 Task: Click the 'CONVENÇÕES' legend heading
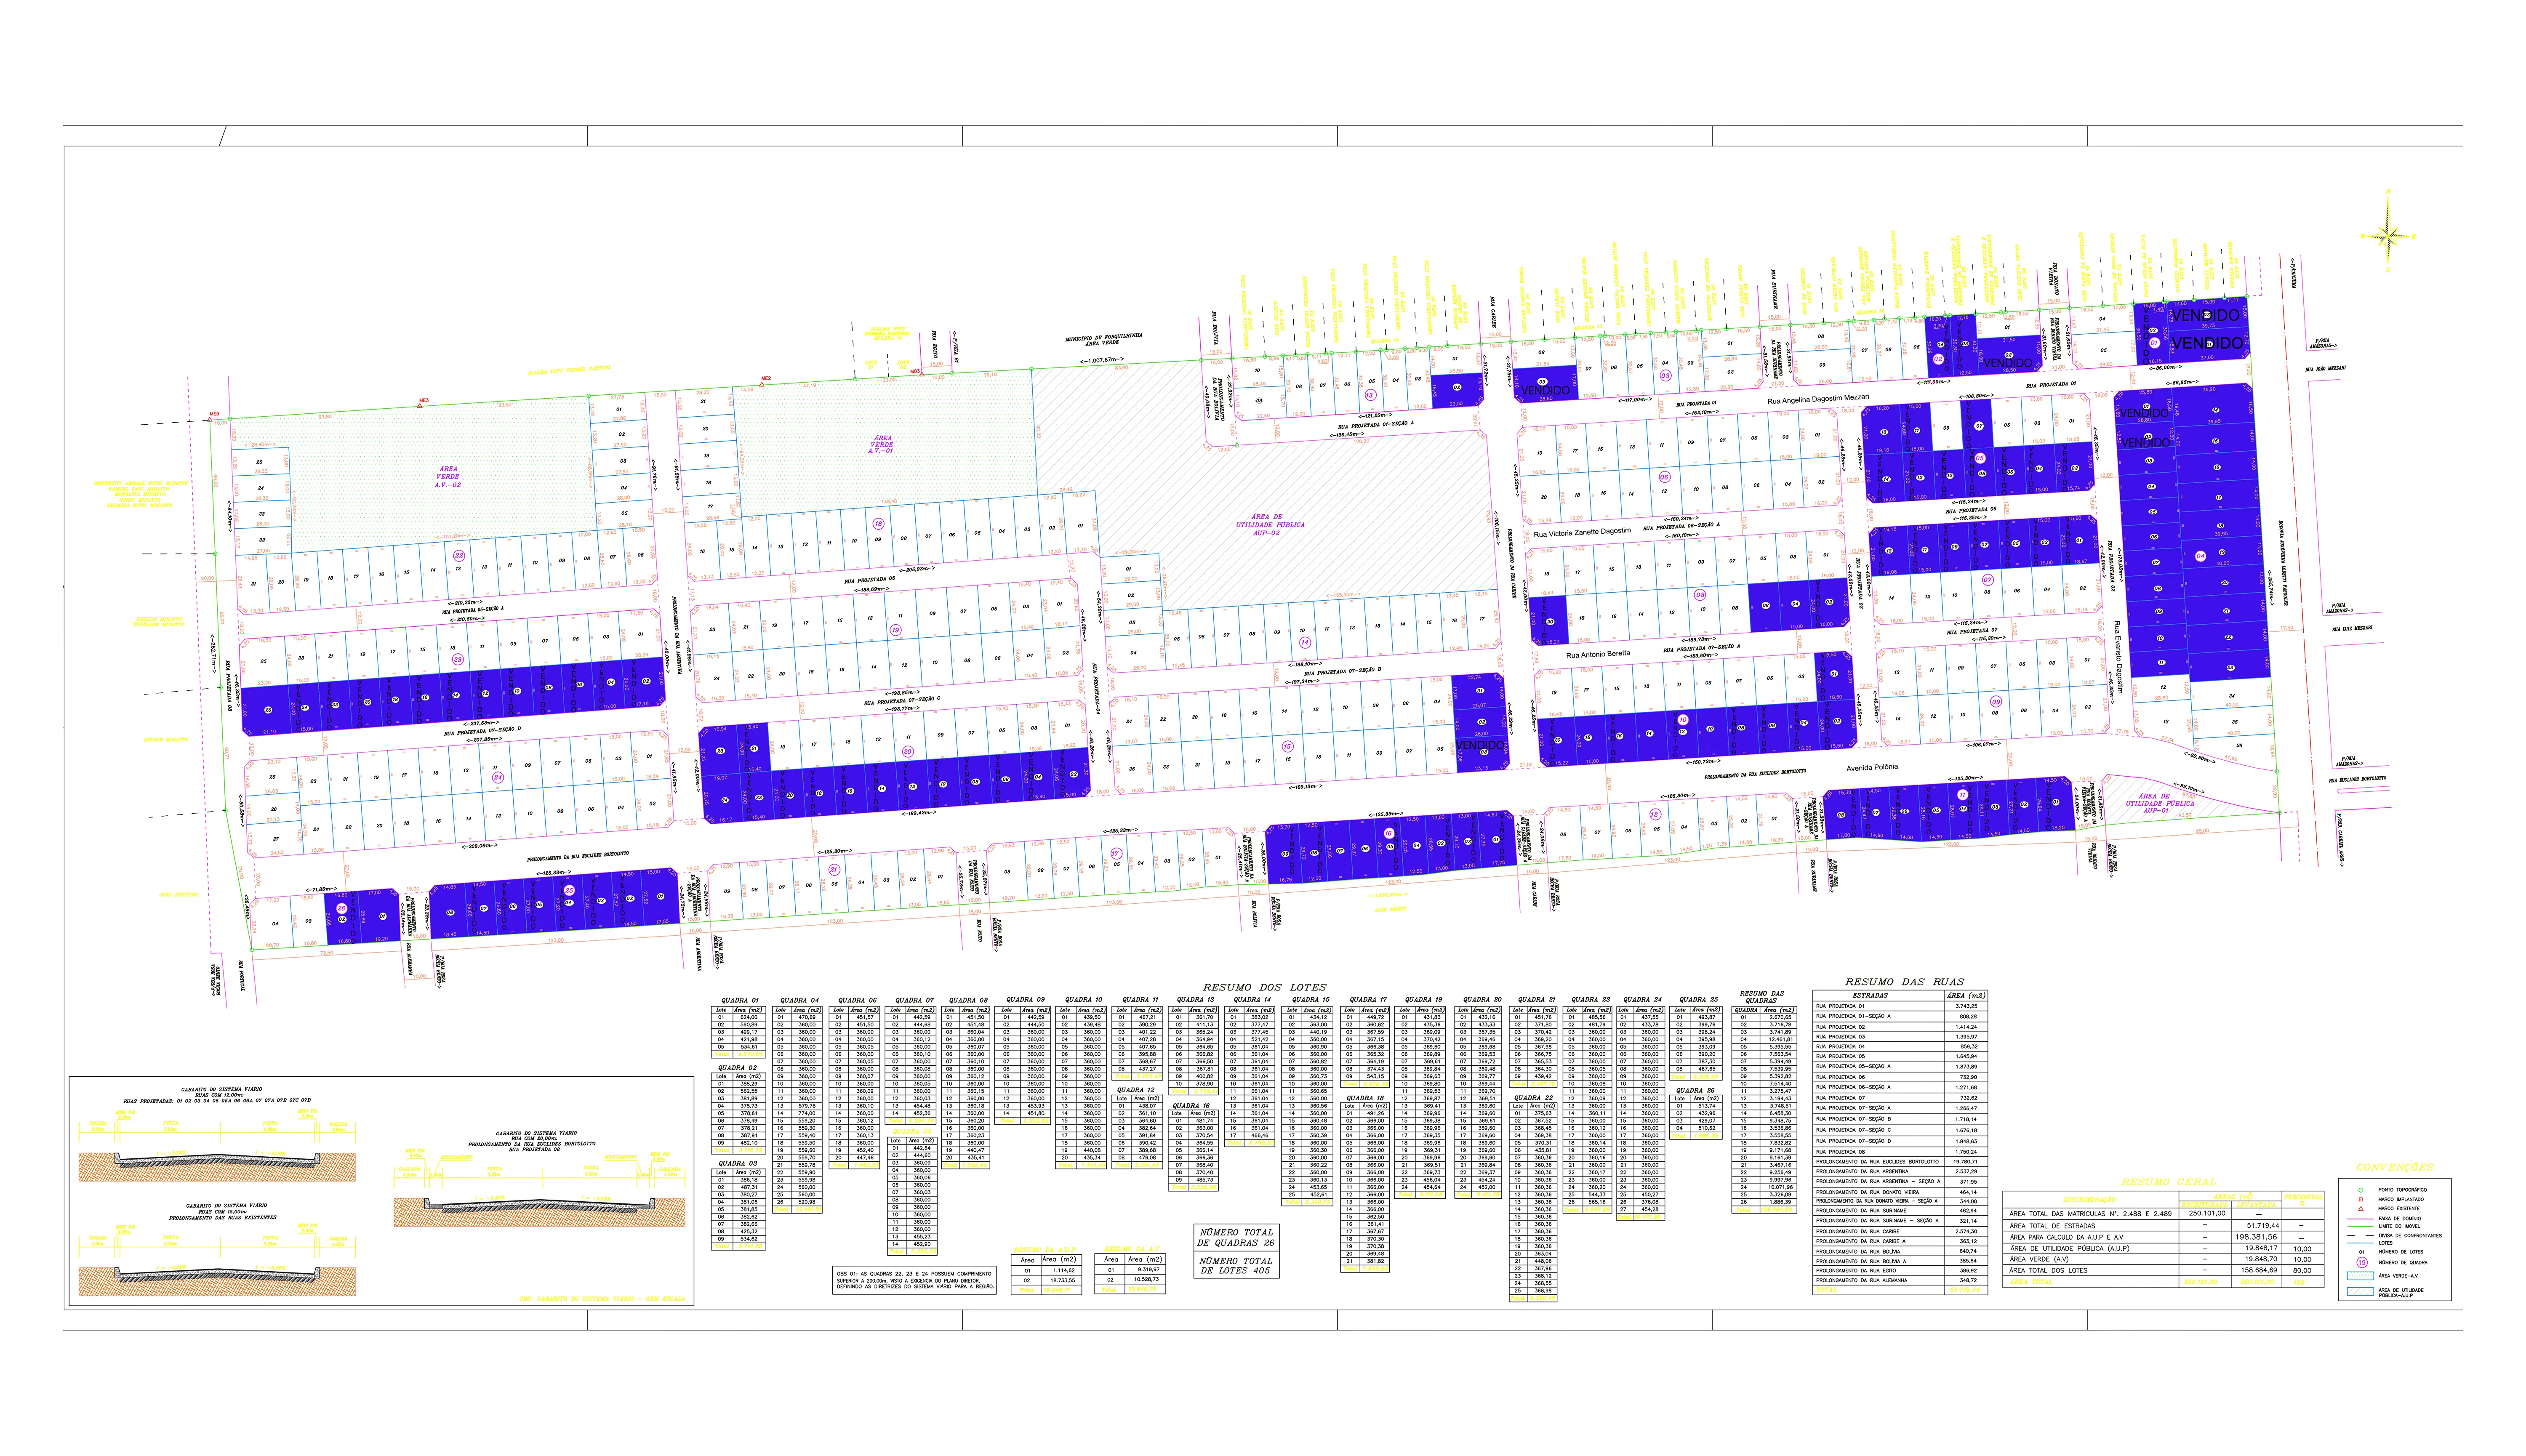coord(2395,1167)
